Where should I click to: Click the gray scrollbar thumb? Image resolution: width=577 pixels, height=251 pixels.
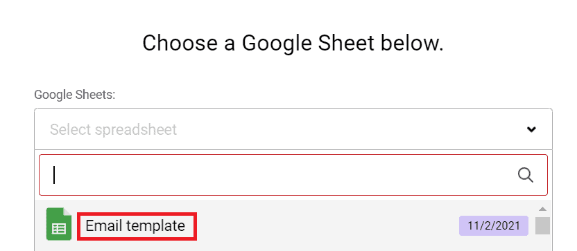[542, 225]
